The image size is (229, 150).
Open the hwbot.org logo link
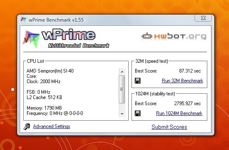click(x=174, y=36)
